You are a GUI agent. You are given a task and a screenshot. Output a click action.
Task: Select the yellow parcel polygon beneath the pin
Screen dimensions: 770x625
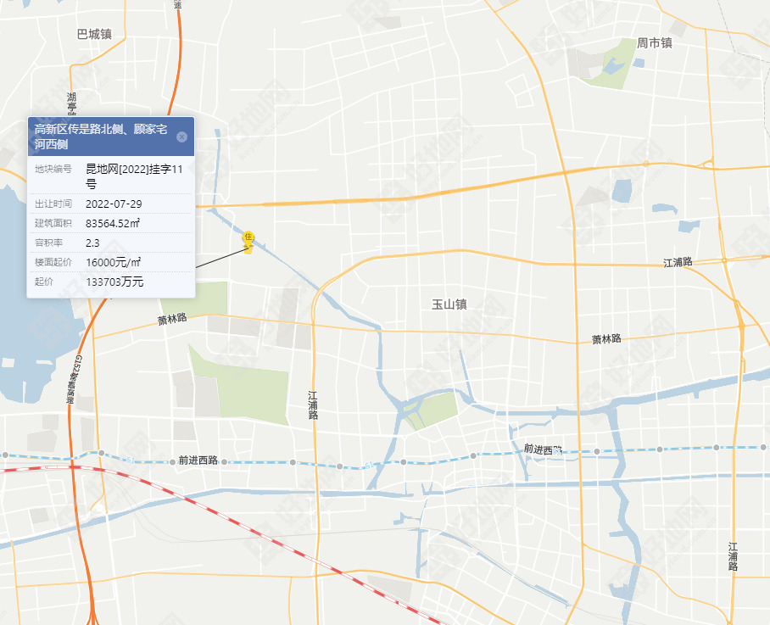(249, 249)
